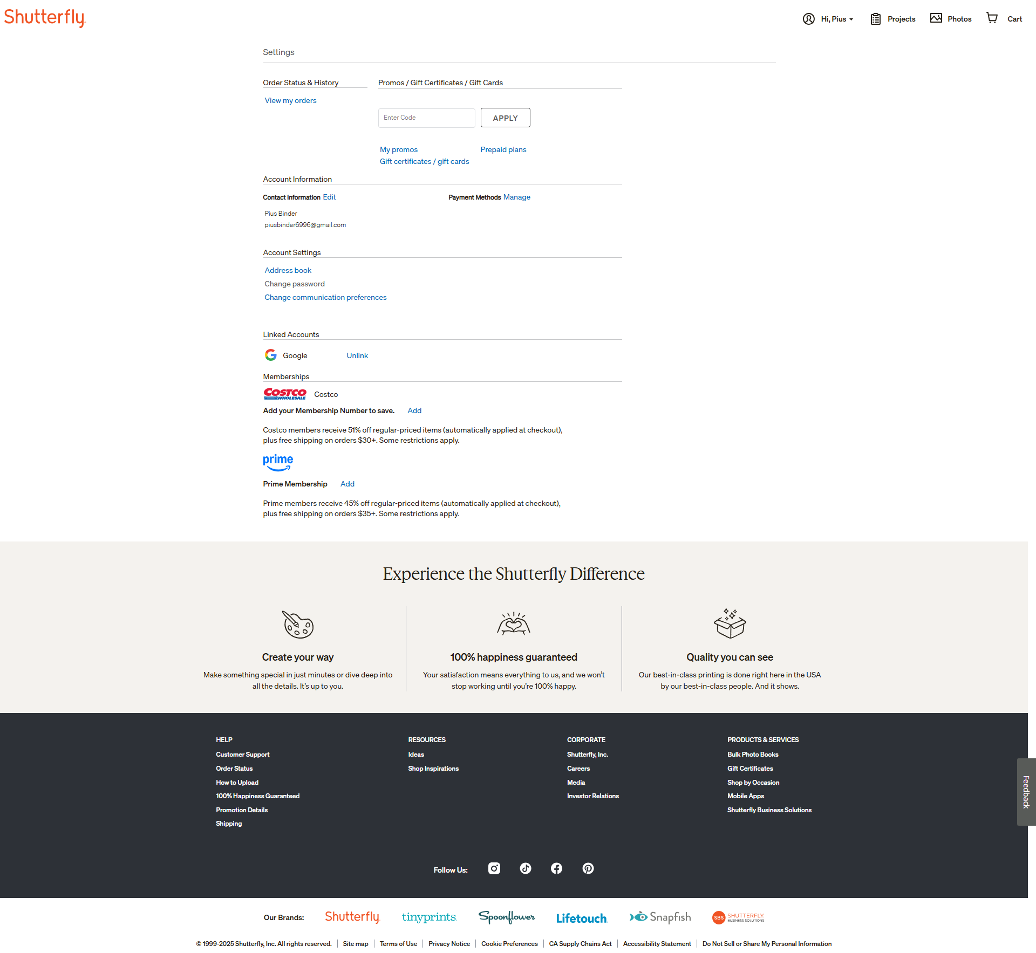
Task: Unlink the Google account
Action: click(357, 355)
